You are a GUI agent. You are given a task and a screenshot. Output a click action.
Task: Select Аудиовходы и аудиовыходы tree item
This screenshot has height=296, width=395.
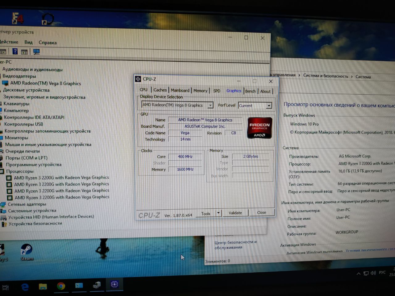point(32,69)
